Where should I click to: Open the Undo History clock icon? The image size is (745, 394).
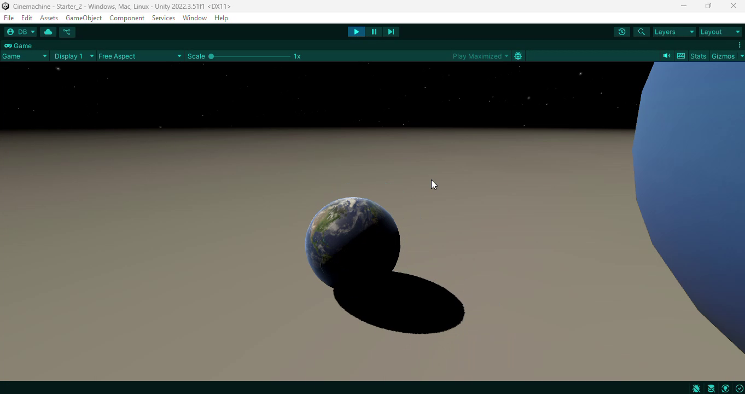coord(622,32)
